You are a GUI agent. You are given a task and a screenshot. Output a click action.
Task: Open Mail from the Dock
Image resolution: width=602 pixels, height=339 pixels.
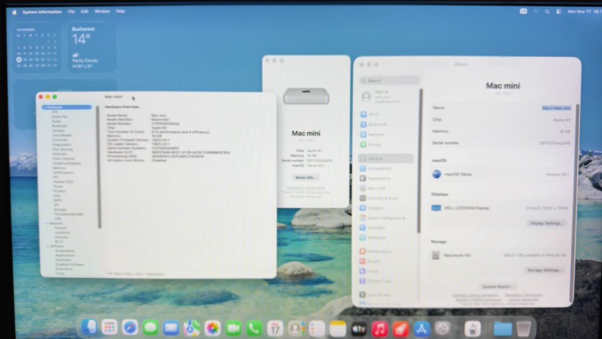point(171,328)
